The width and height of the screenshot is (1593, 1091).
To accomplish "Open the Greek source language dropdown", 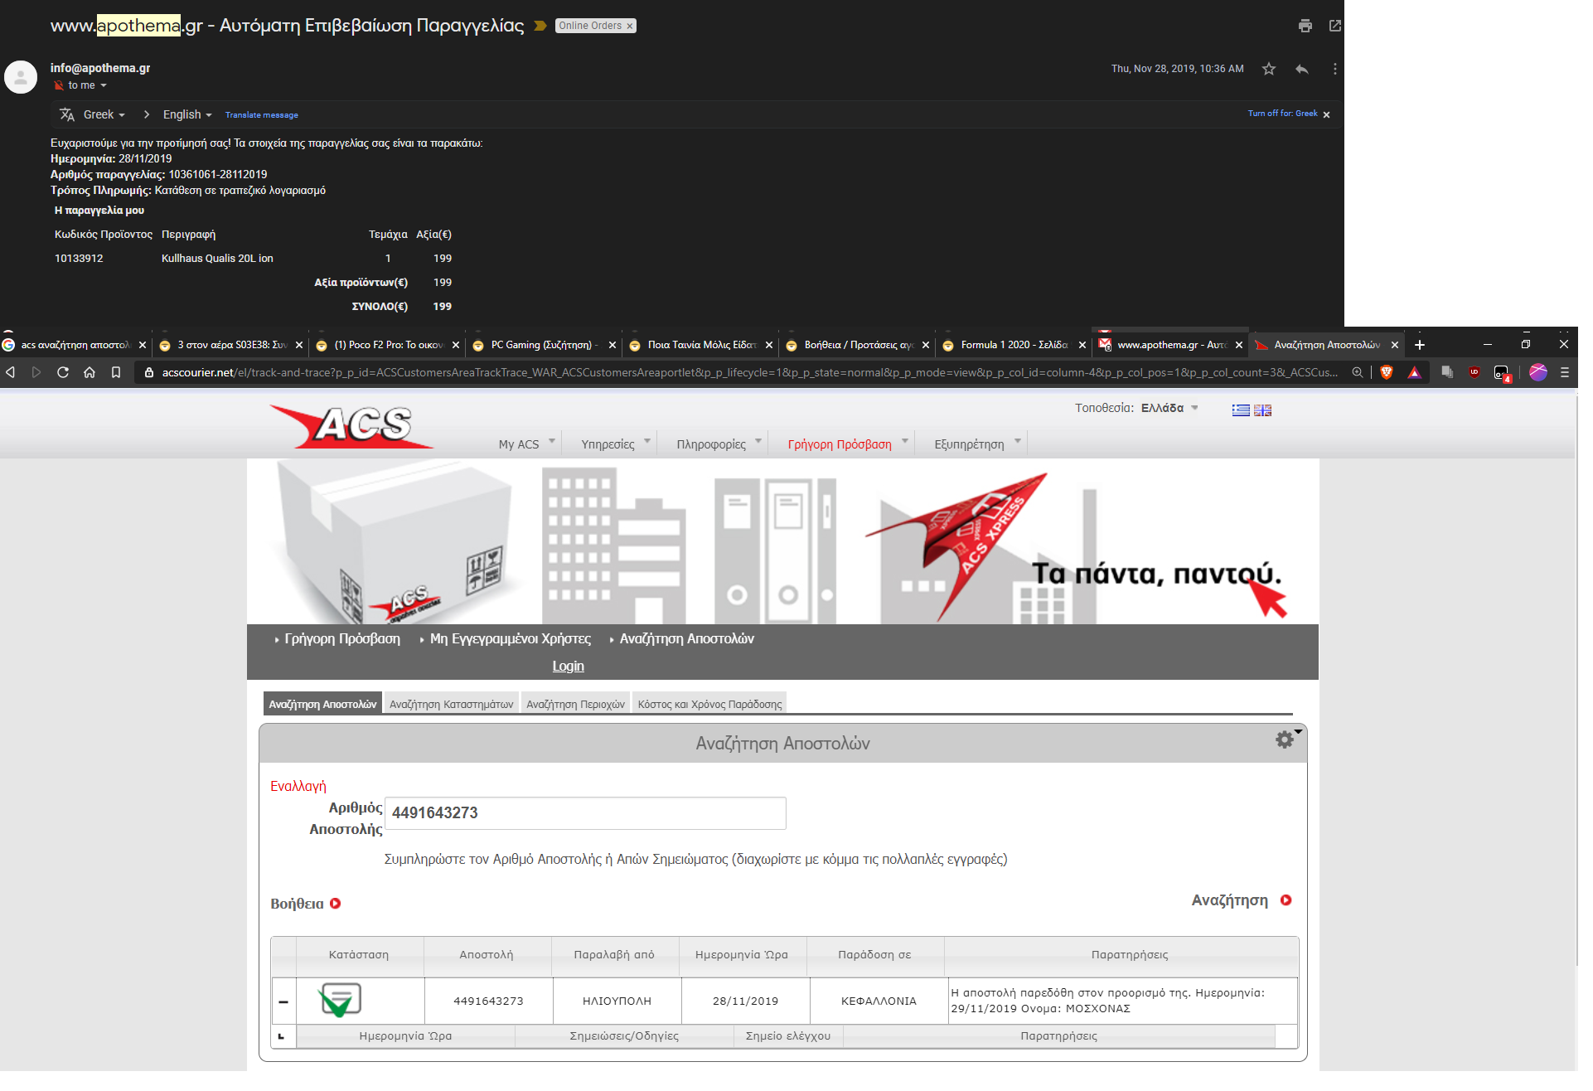I will click(104, 114).
